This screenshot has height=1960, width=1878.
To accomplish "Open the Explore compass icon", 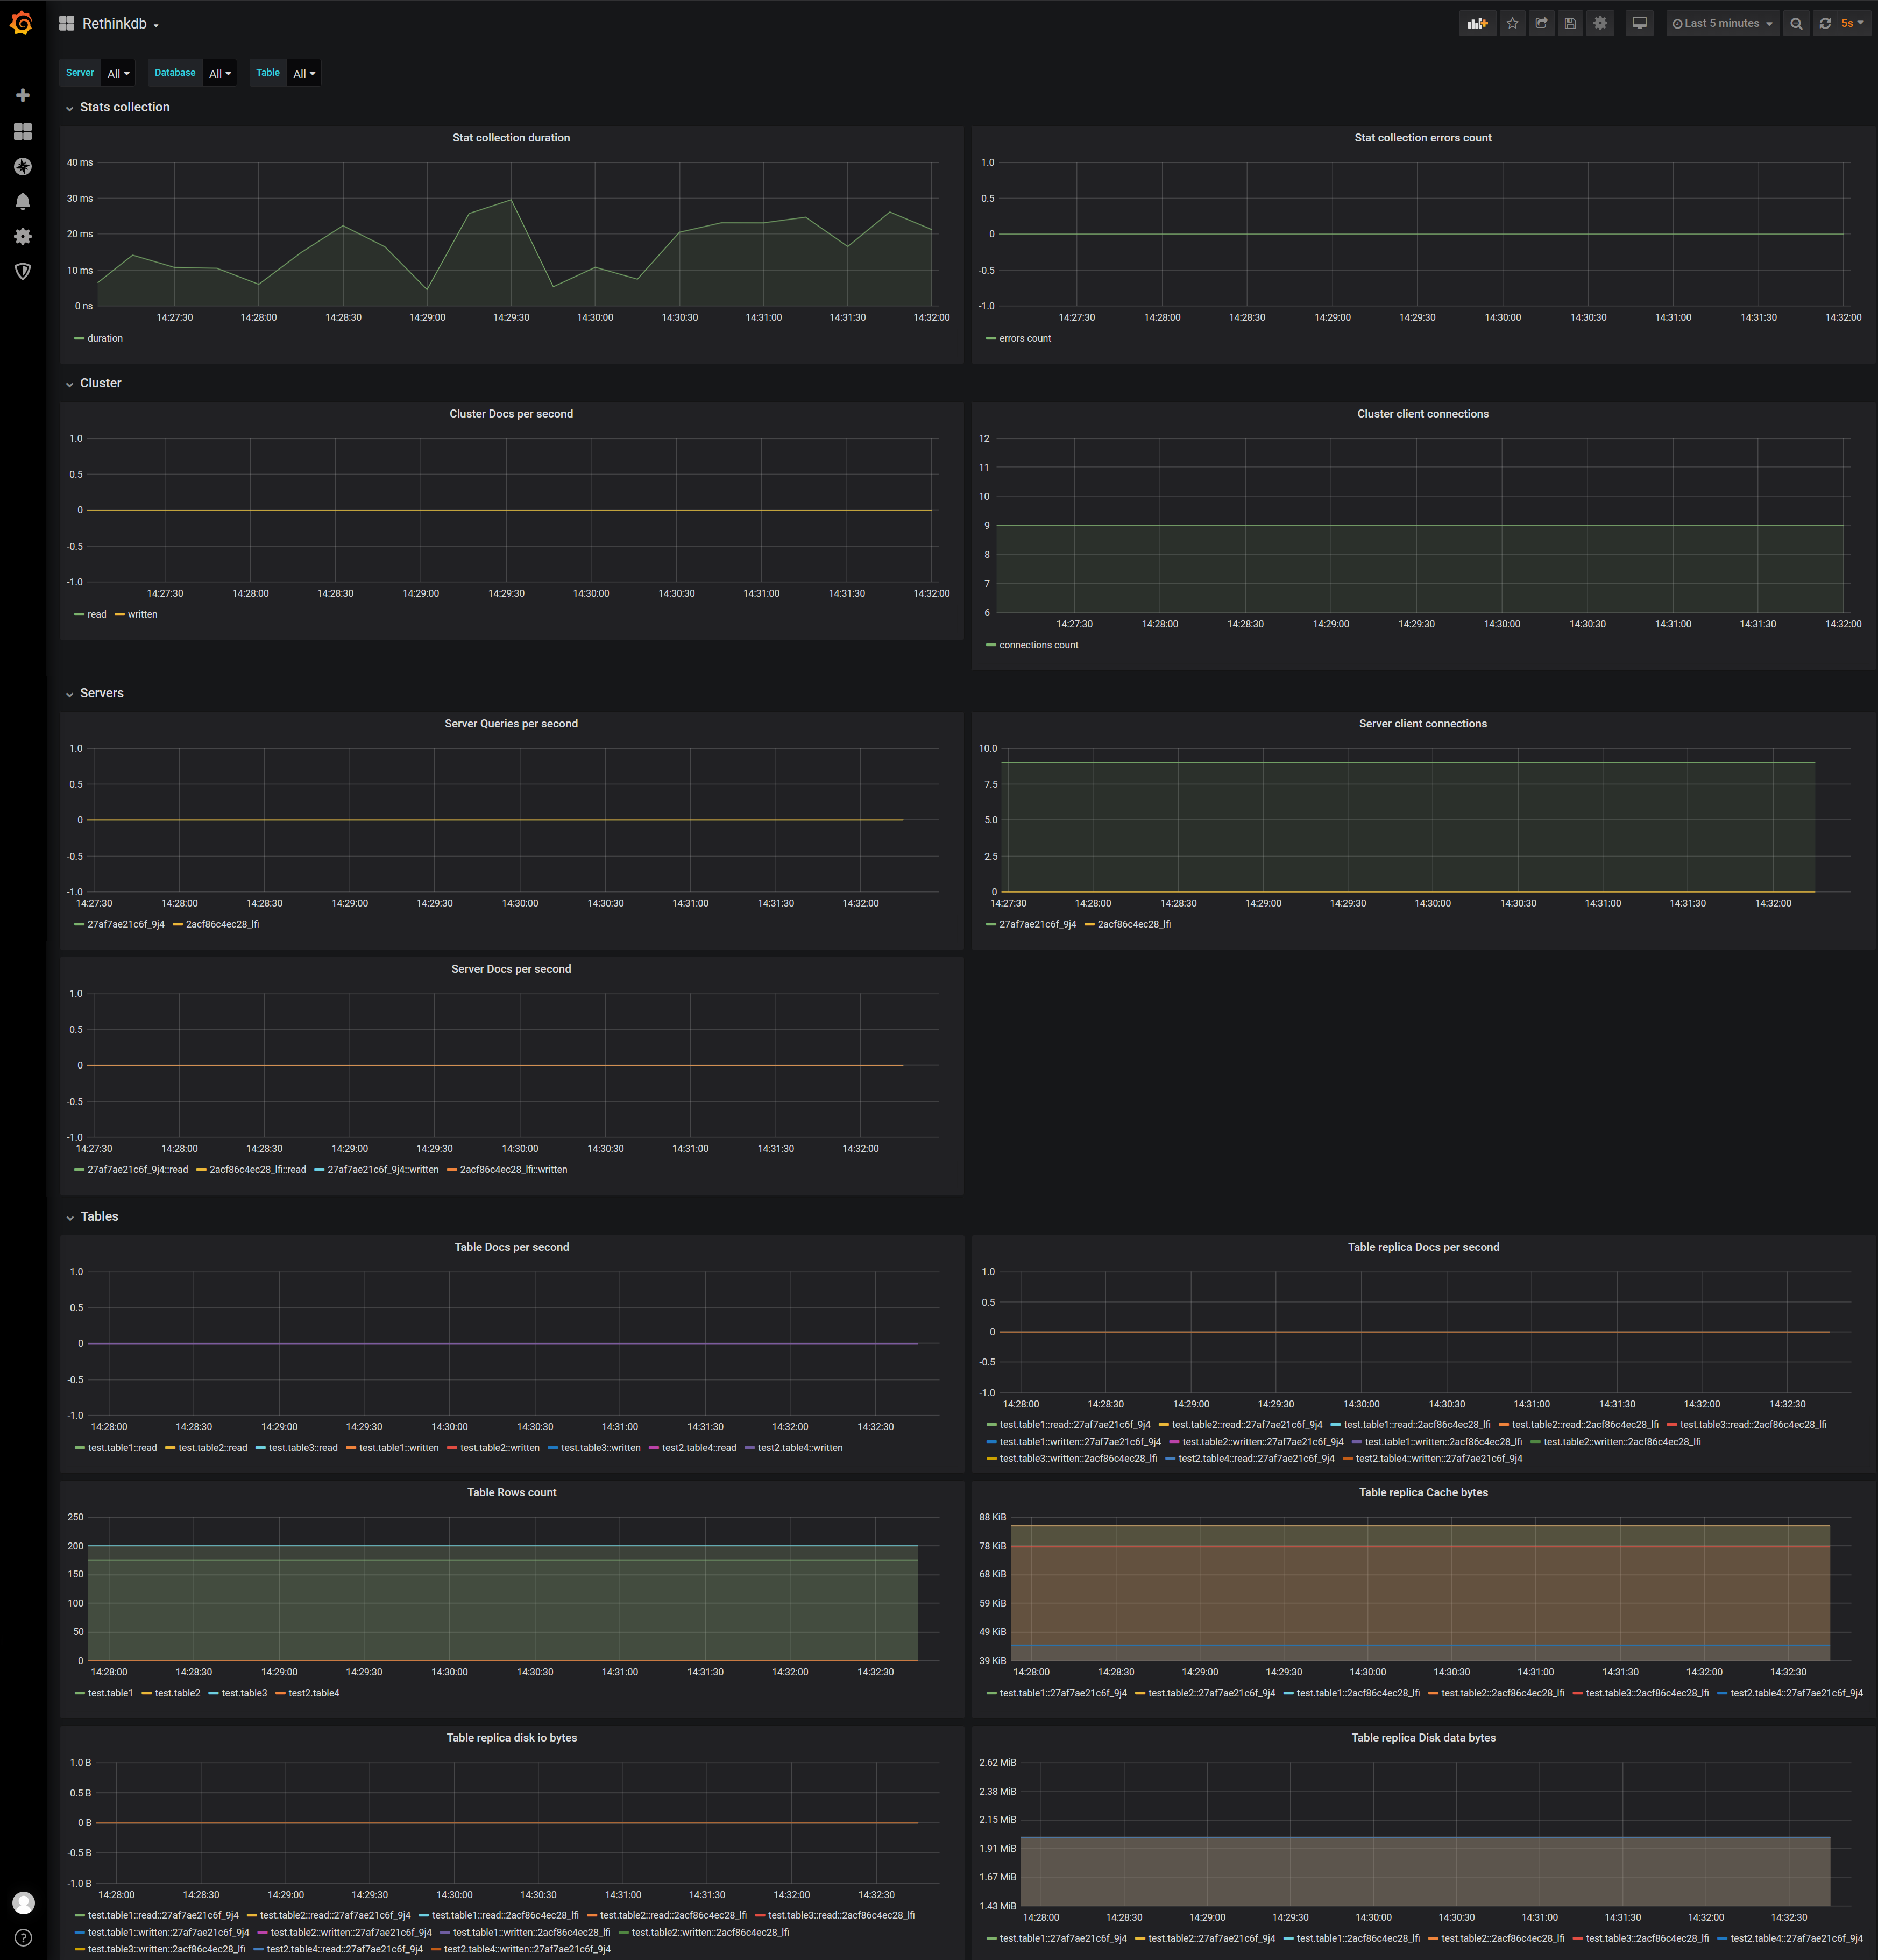I will (x=23, y=166).
